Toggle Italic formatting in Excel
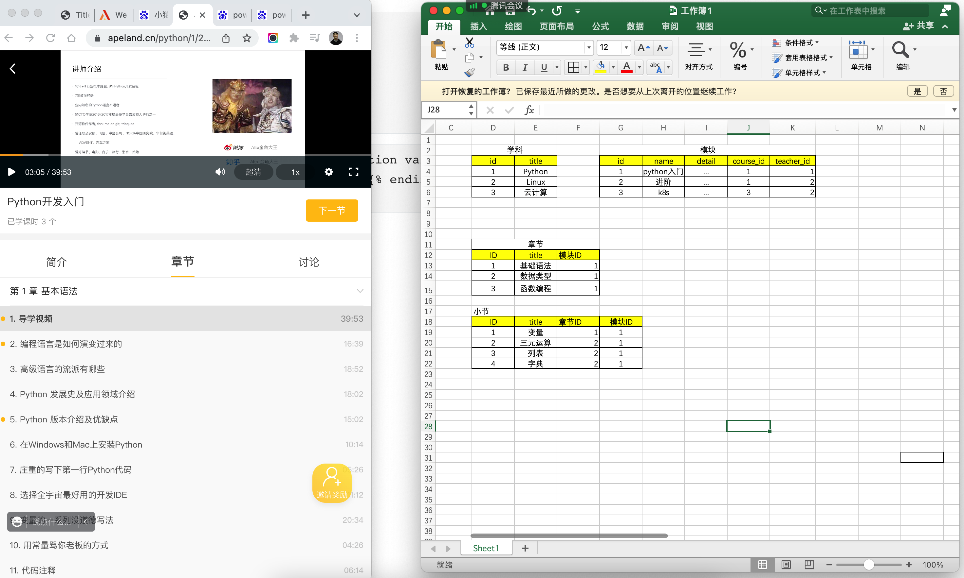This screenshot has height=578, width=964. click(525, 67)
